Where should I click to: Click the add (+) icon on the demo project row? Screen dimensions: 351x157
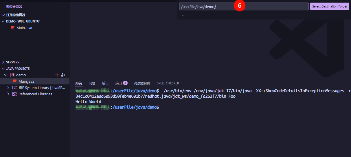[57, 75]
